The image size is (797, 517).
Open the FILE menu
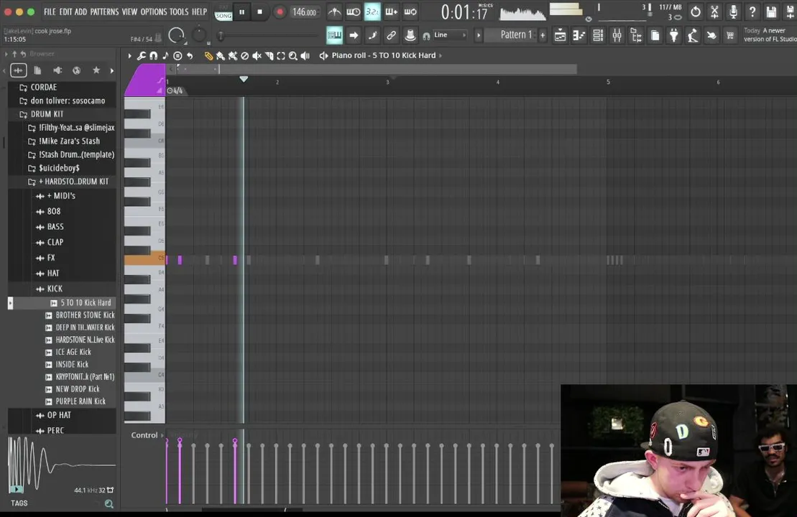click(x=50, y=11)
